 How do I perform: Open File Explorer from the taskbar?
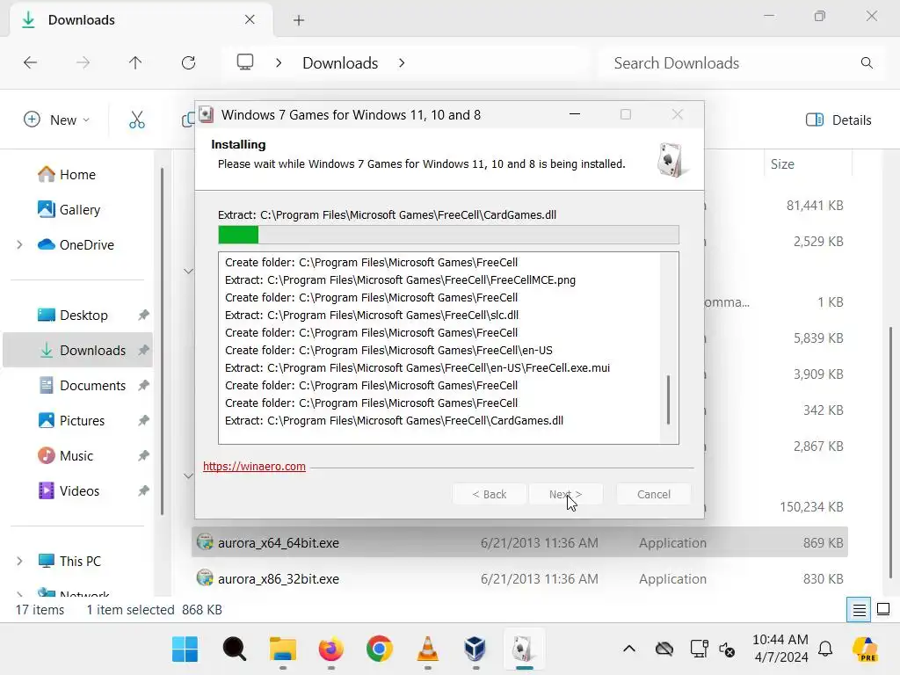point(283,650)
